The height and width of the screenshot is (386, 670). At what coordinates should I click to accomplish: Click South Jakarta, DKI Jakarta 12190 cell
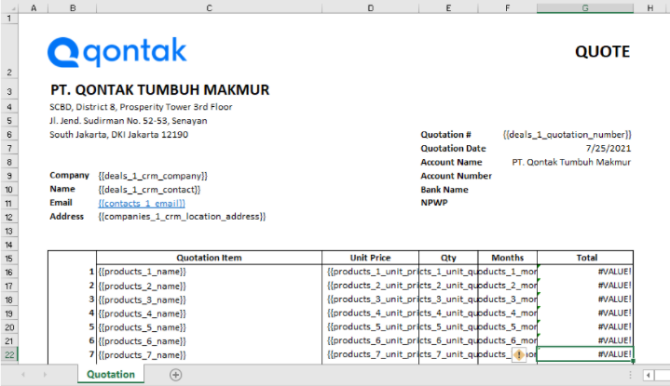coord(118,135)
